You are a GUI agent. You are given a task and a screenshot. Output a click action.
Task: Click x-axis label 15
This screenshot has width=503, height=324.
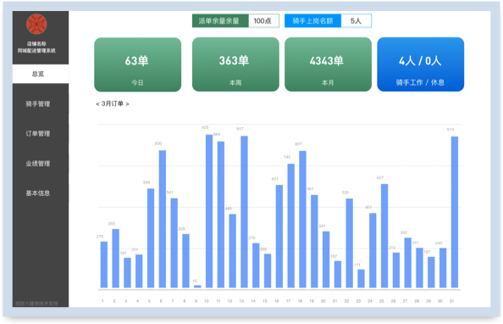(265, 301)
